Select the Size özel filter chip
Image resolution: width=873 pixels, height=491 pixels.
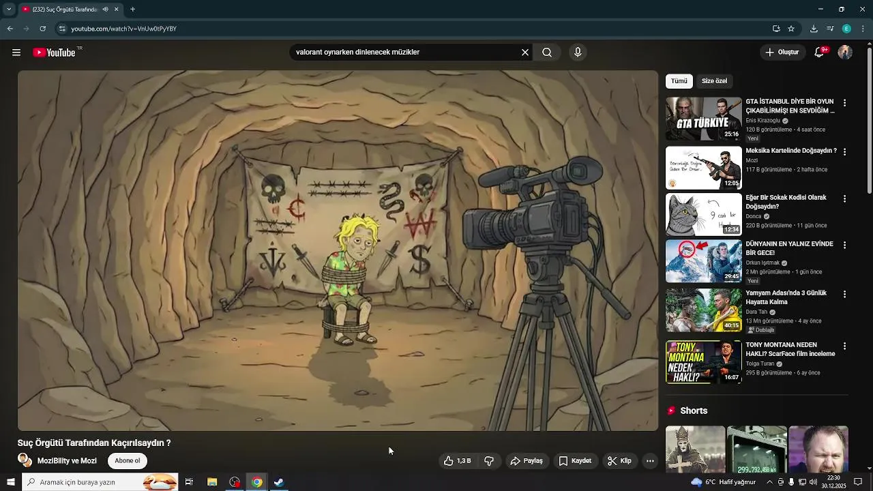tap(714, 81)
